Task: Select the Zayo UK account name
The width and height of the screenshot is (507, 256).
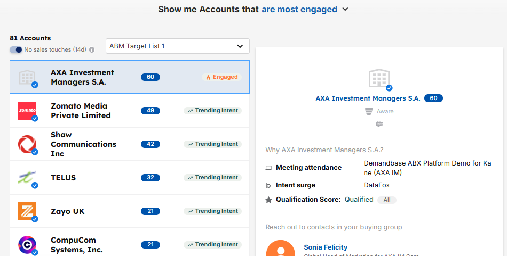Action: click(68, 211)
